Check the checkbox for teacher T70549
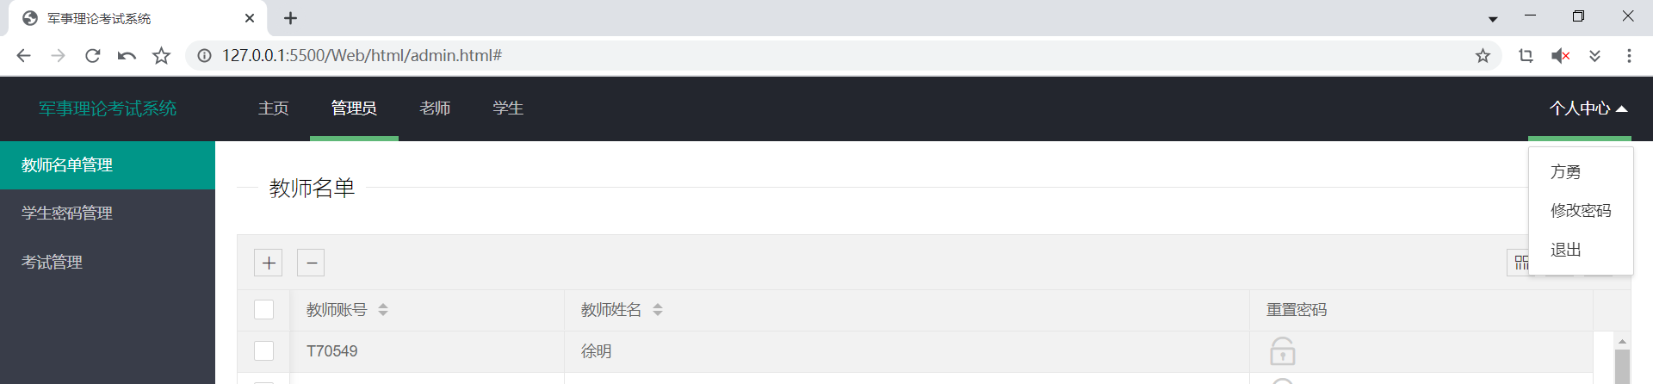Screen dimensions: 1653x384 tap(264, 351)
